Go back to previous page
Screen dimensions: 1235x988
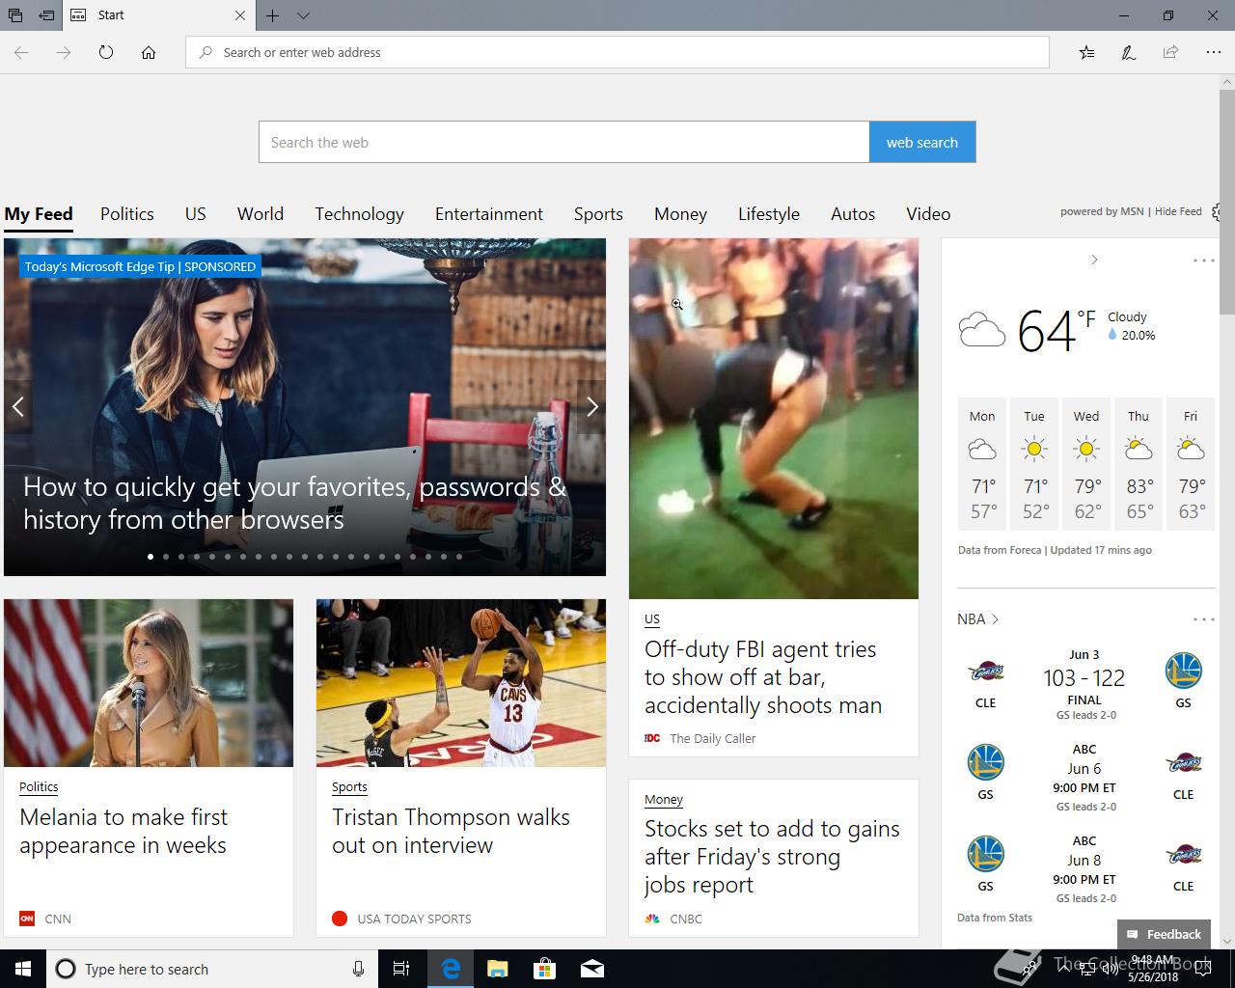point(21,52)
